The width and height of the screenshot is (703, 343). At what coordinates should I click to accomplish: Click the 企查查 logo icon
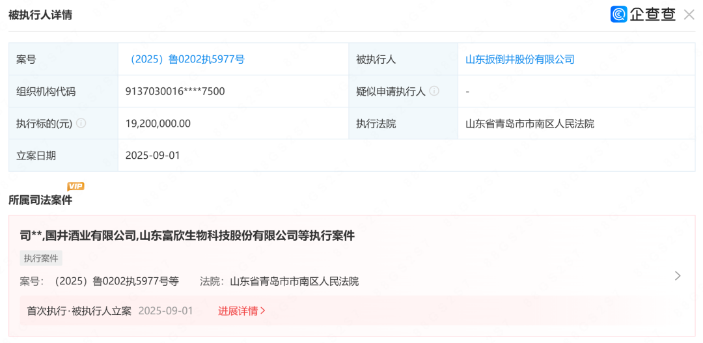coord(618,14)
